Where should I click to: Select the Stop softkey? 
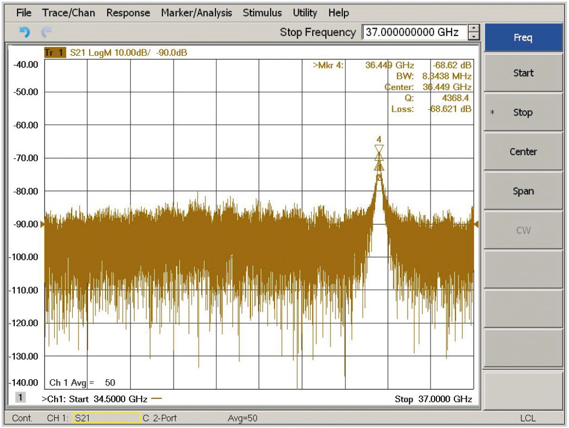523,112
